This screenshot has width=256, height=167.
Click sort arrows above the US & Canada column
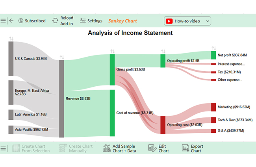11,39
